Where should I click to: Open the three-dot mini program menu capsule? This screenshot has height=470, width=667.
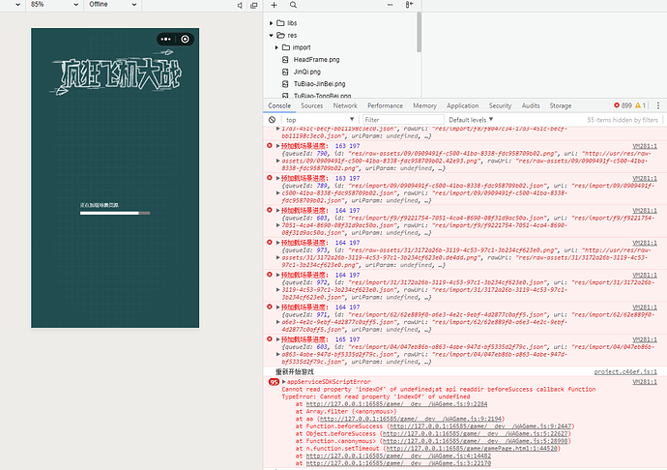(166, 39)
